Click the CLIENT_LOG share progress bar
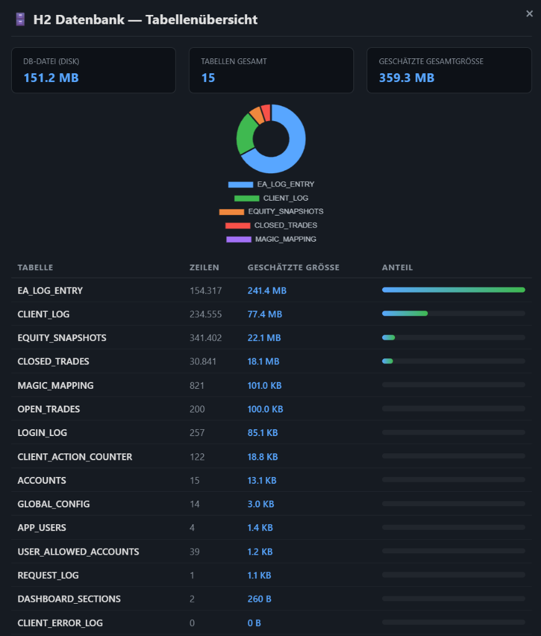The height and width of the screenshot is (636, 541). (x=453, y=314)
